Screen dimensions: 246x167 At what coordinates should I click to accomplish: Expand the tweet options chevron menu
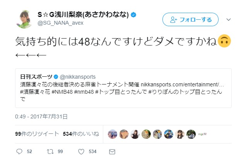pos(228,19)
